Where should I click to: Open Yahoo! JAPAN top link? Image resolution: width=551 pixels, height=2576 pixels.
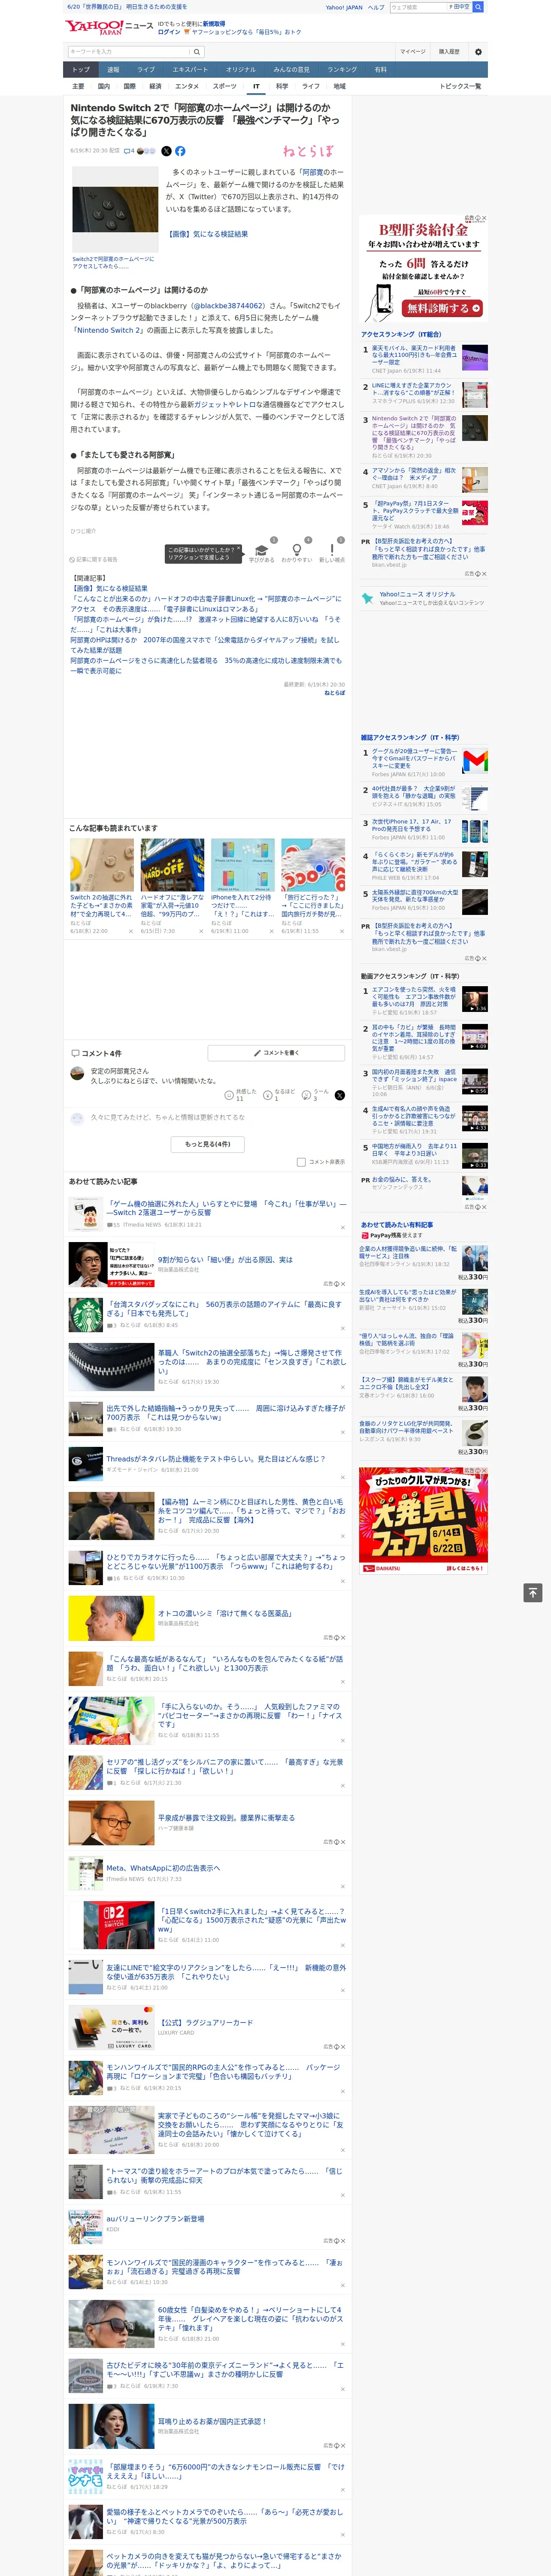pos(344,7)
